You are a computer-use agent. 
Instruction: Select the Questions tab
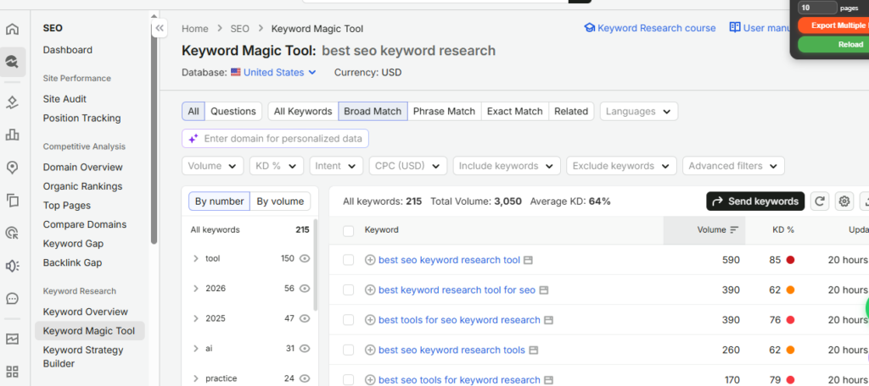coord(233,111)
